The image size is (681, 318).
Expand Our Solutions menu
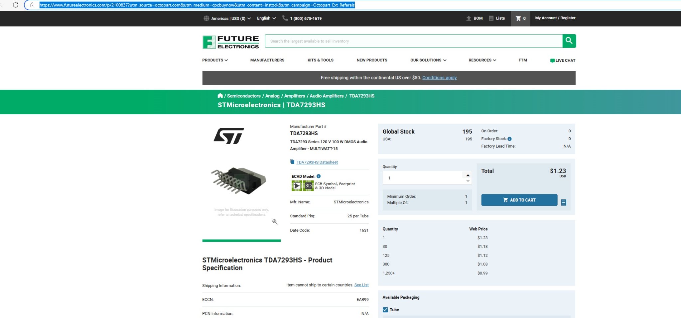tap(428, 60)
